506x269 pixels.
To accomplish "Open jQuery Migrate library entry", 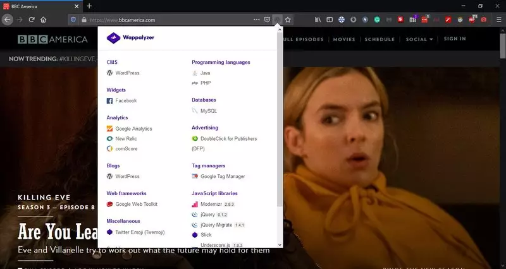I will tap(218, 225).
